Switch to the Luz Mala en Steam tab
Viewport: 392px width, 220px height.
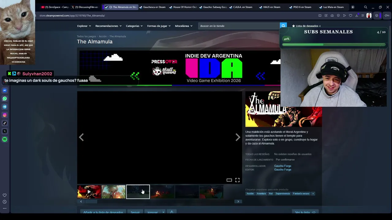(333, 7)
